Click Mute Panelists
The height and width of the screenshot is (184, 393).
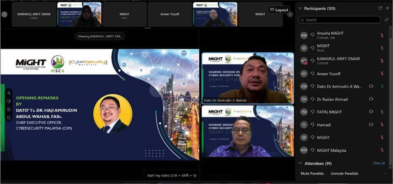click(x=312, y=174)
